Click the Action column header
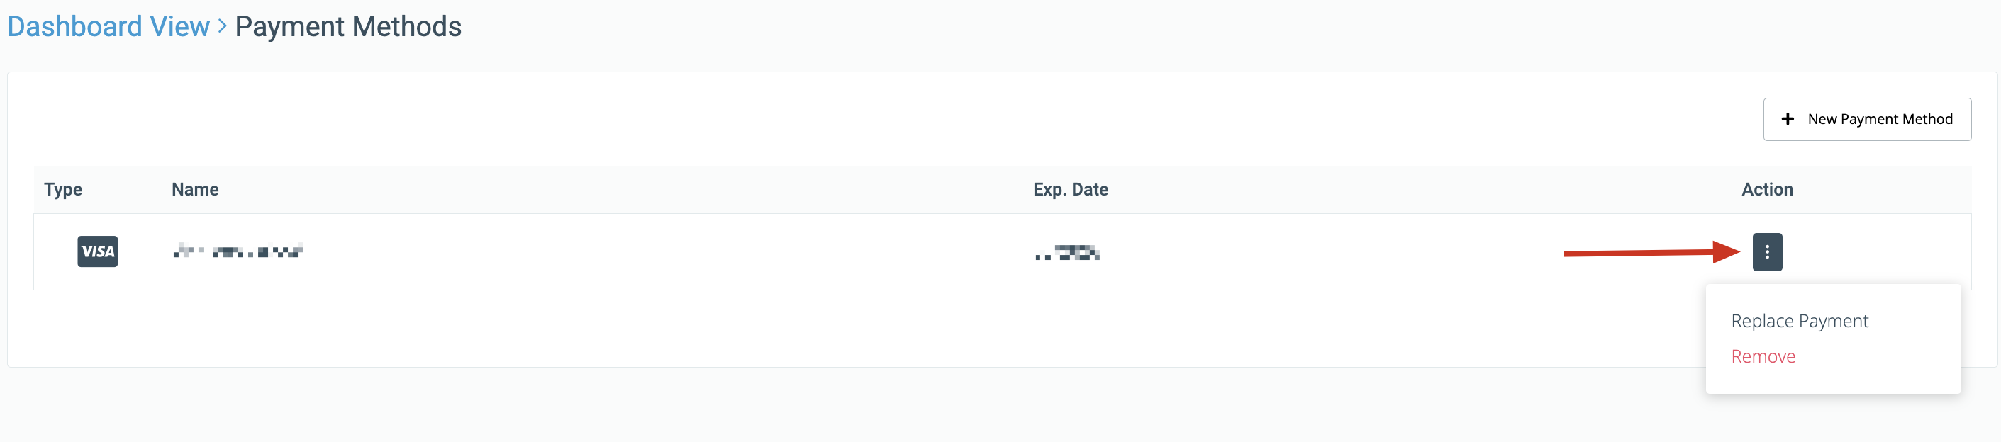Viewport: 2001px width, 442px height. click(x=1766, y=190)
